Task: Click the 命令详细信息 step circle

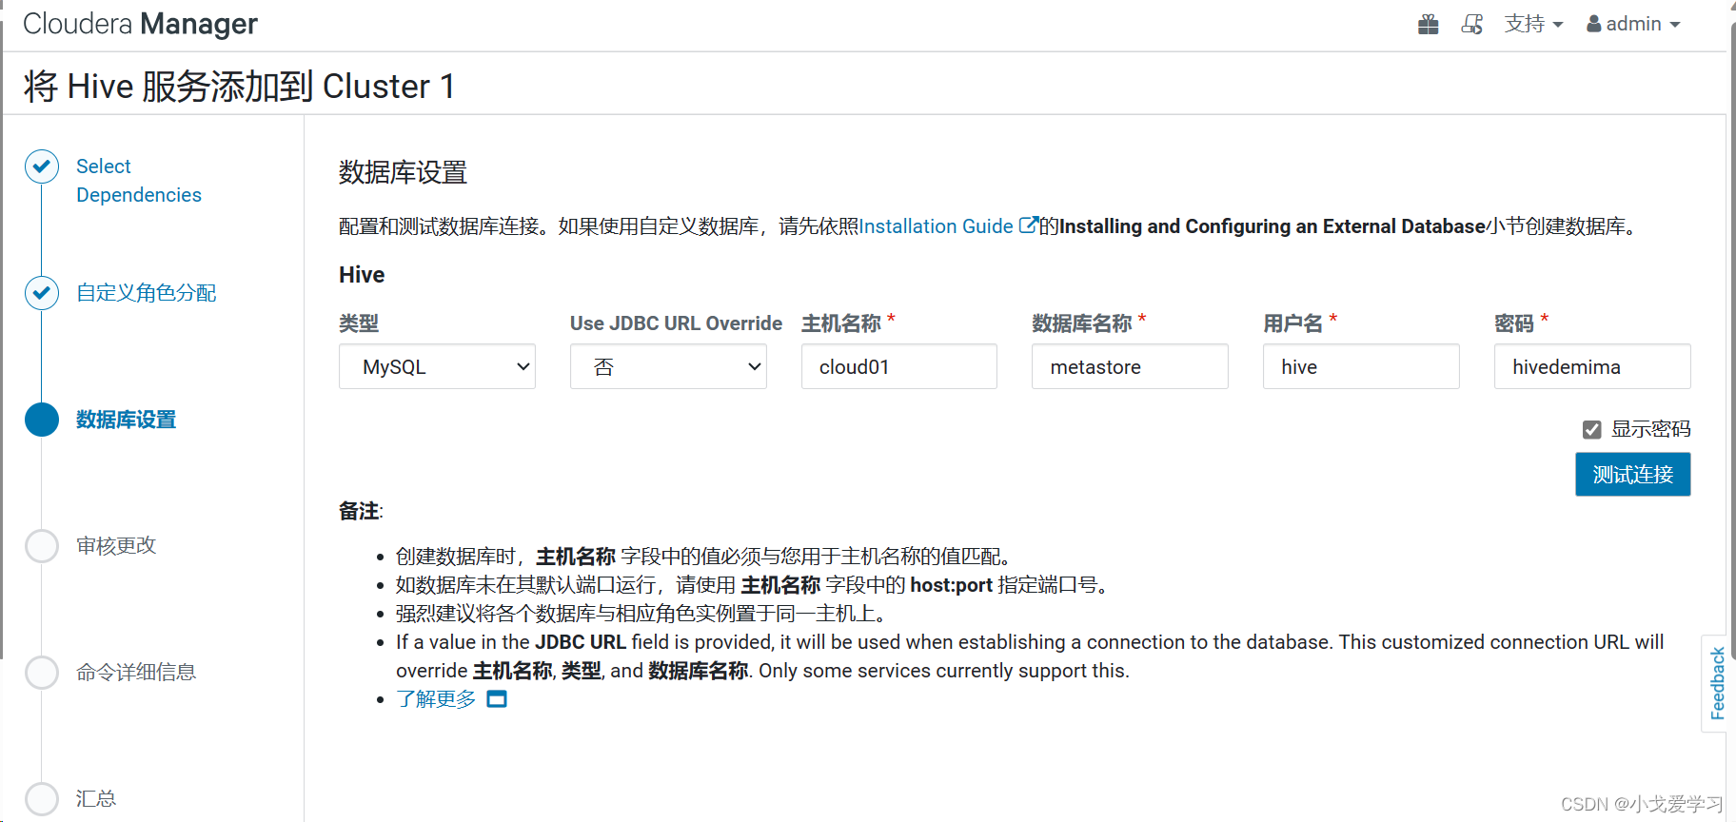Action: (x=42, y=673)
